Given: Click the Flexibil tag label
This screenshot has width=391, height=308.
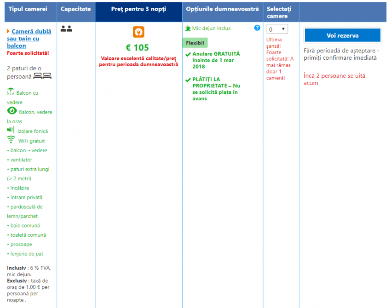Looking at the screenshot, I should coord(195,43).
